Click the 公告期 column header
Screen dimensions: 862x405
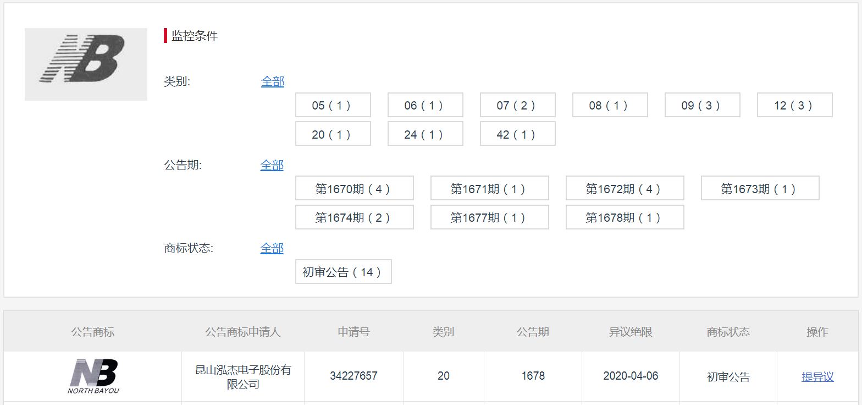click(x=533, y=332)
